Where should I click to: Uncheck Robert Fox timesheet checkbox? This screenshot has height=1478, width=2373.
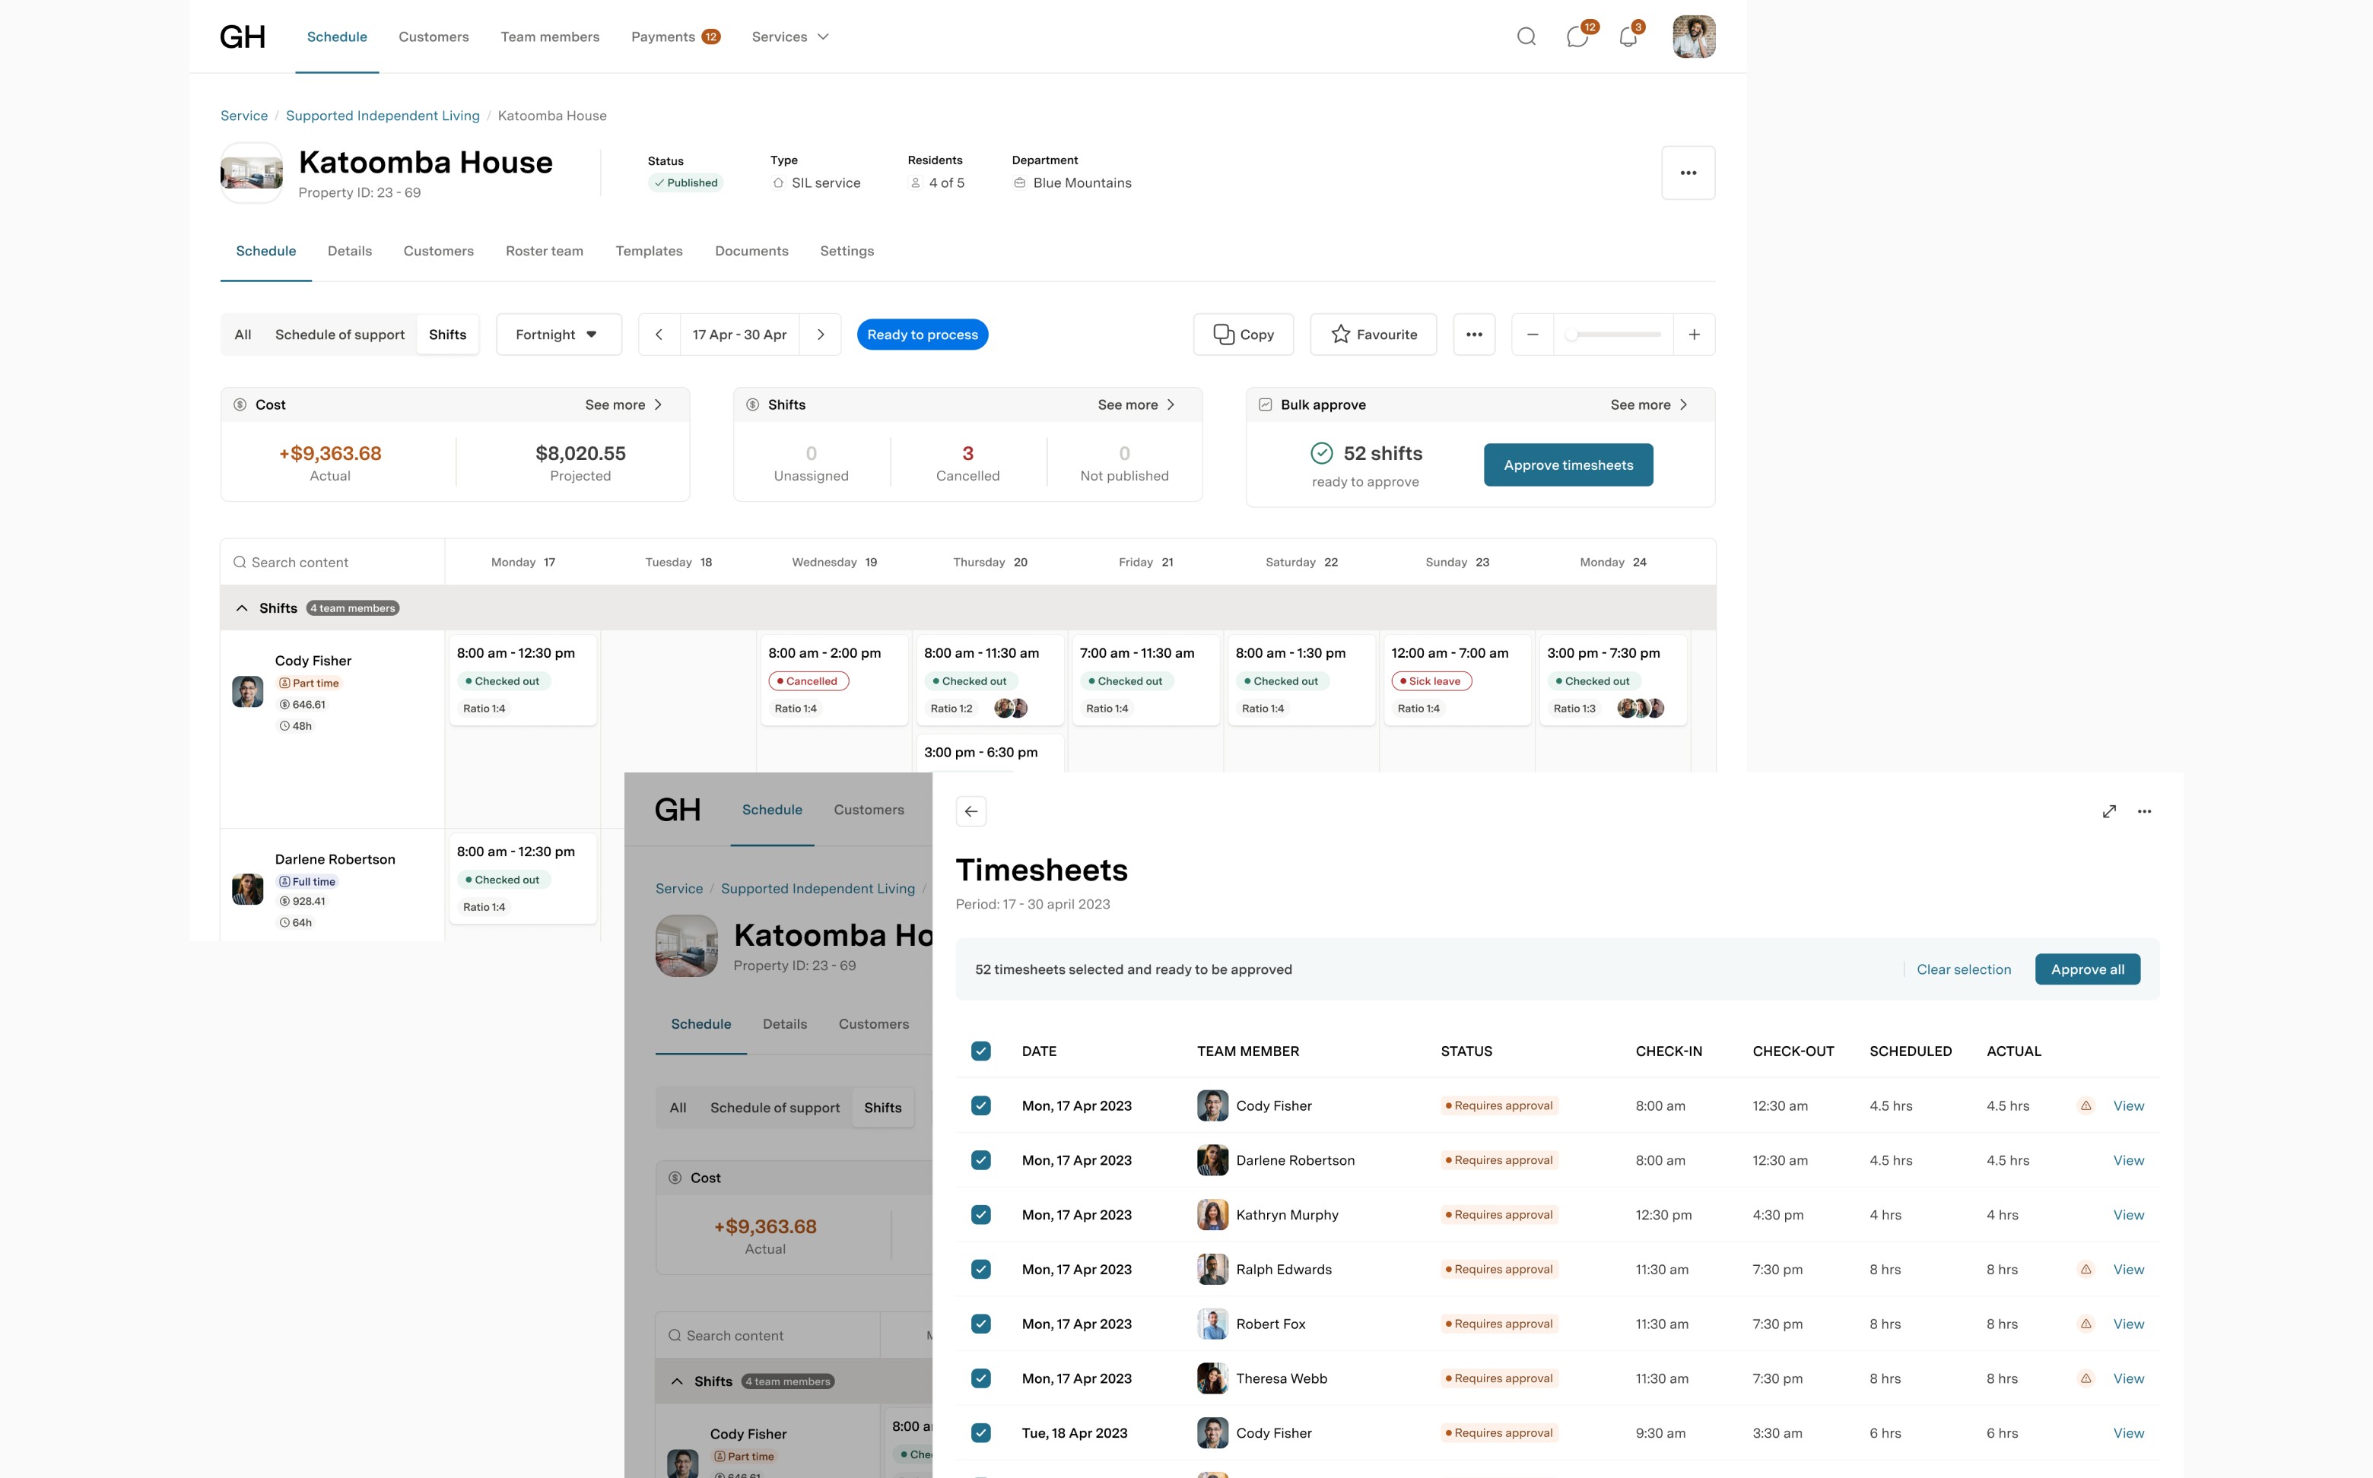pos(980,1324)
